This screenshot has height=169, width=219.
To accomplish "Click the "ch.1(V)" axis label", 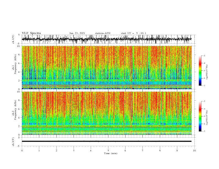I will 13,39.
